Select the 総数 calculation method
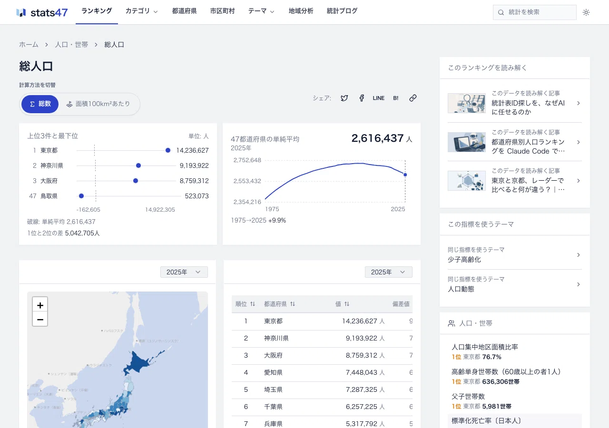The width and height of the screenshot is (609, 428). tap(40, 104)
